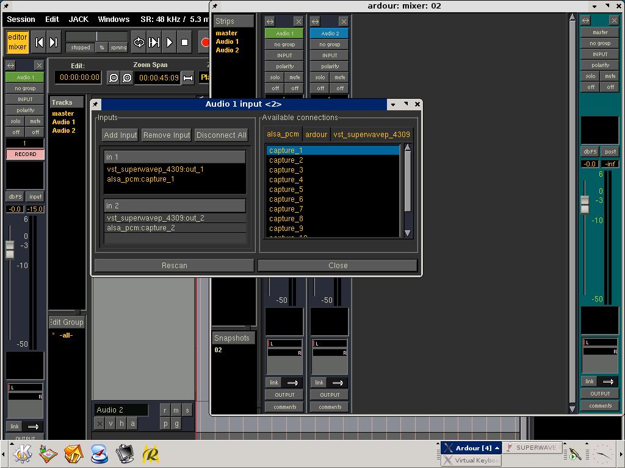This screenshot has width=625, height=468.
Task: Switch to vst_superwavep_4309 tab
Action: (372, 135)
